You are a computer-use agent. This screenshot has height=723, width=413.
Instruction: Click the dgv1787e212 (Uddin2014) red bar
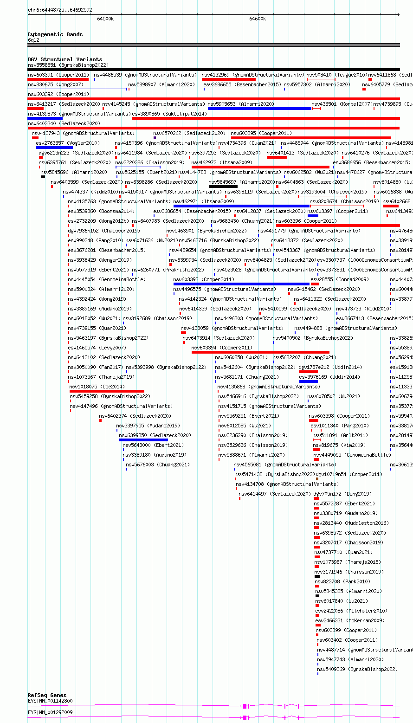[x=308, y=372]
